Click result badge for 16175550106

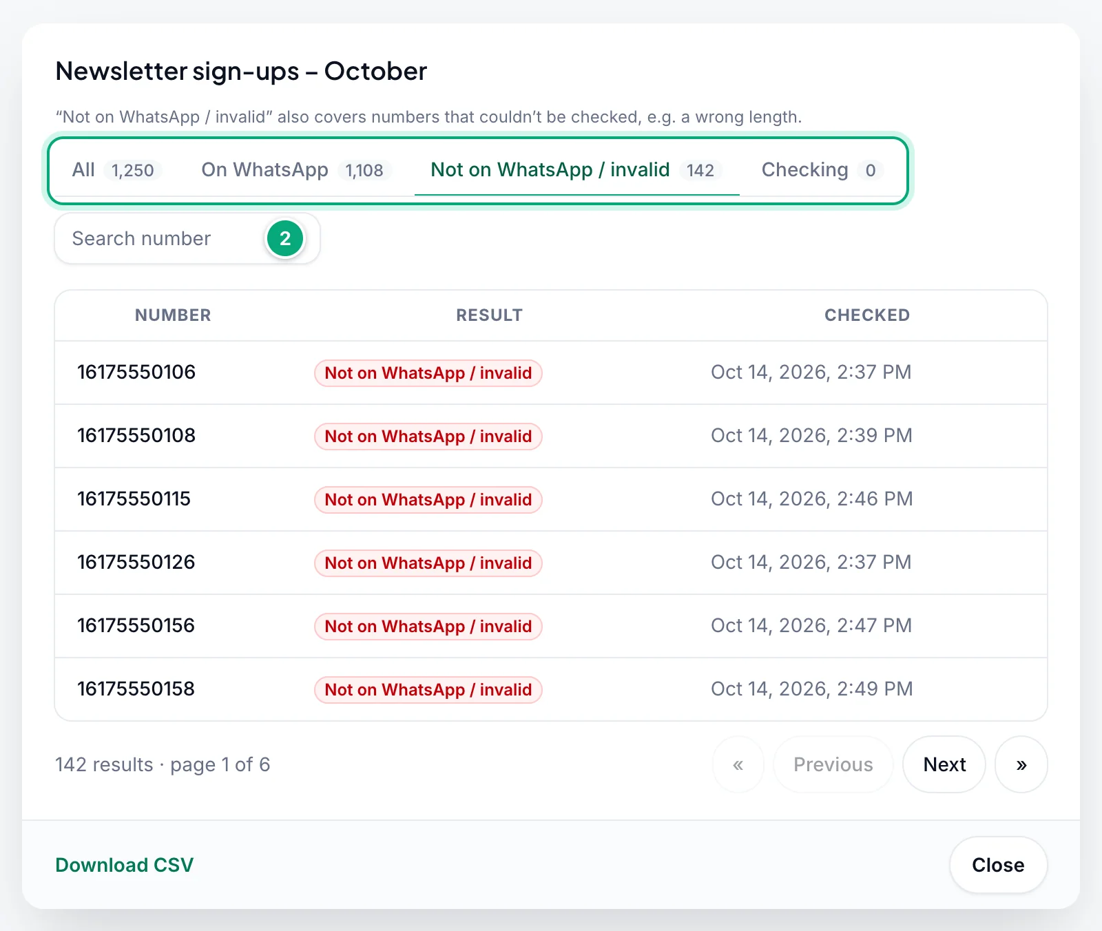coord(428,373)
